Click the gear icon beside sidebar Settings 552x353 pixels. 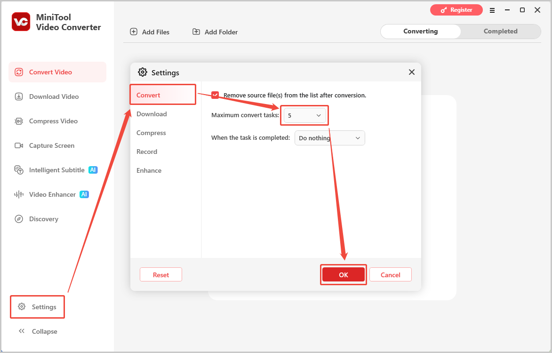(x=22, y=306)
